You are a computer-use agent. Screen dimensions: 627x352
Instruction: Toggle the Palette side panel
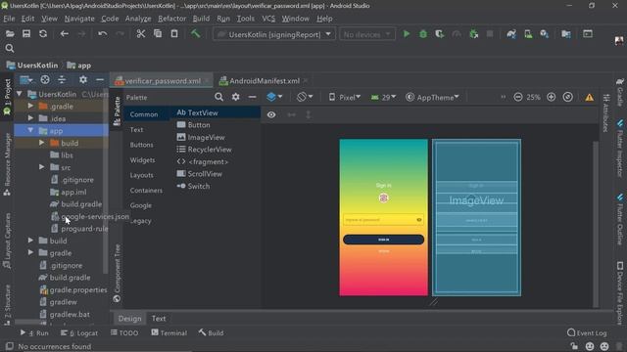click(x=117, y=110)
